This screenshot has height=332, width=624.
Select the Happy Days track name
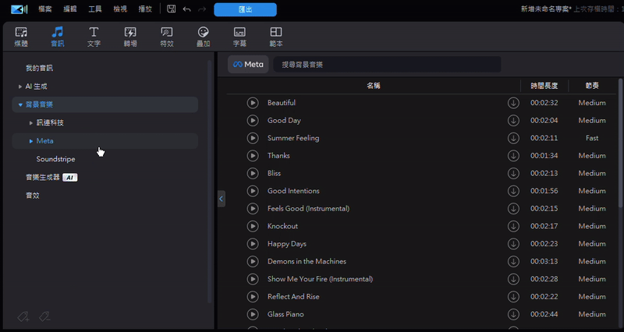[287, 244]
